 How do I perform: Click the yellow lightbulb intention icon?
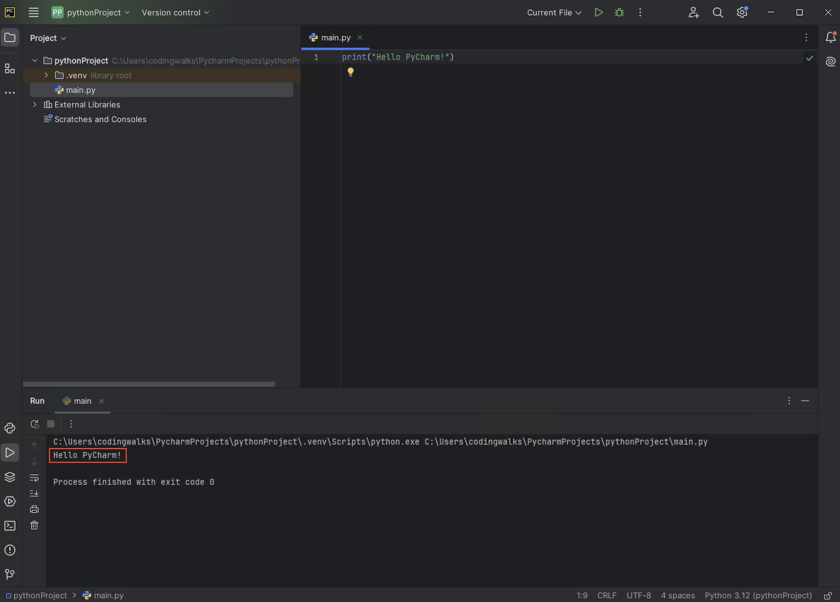(350, 71)
